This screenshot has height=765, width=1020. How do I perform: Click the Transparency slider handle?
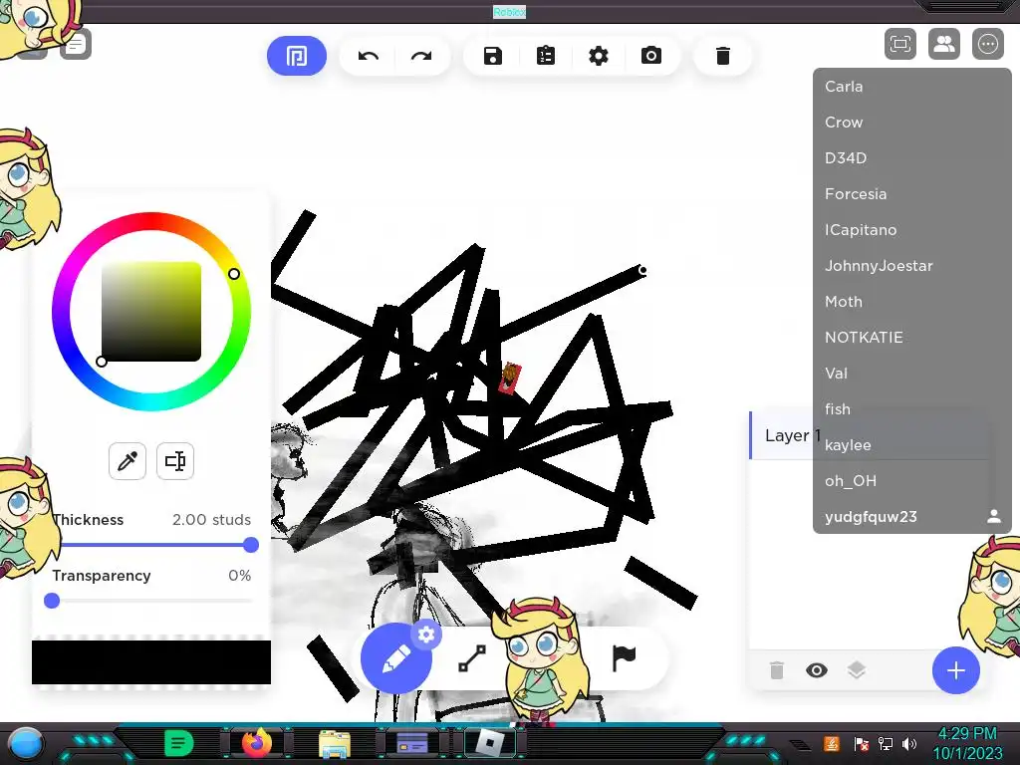(x=52, y=601)
